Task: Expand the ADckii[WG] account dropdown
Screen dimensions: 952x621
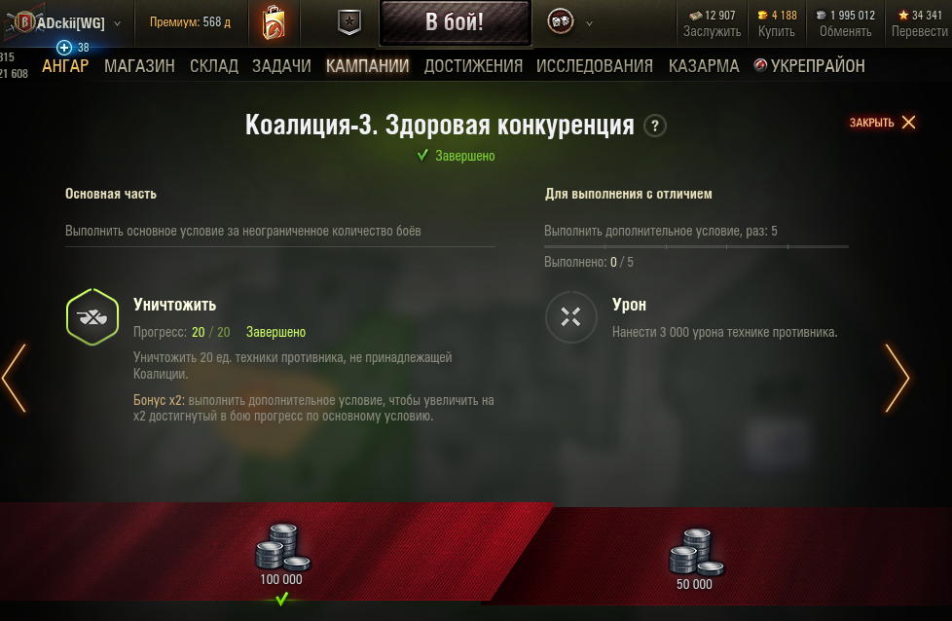Action: (x=117, y=23)
